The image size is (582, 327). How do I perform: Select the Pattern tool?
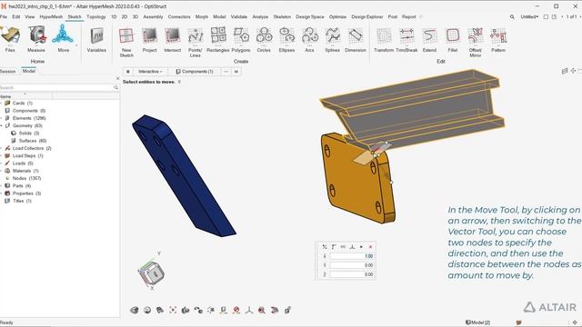[498, 39]
